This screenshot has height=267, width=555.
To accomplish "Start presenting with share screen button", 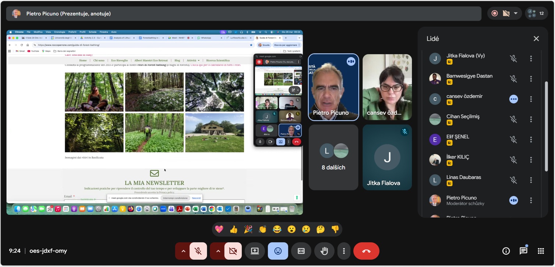I will [255, 251].
